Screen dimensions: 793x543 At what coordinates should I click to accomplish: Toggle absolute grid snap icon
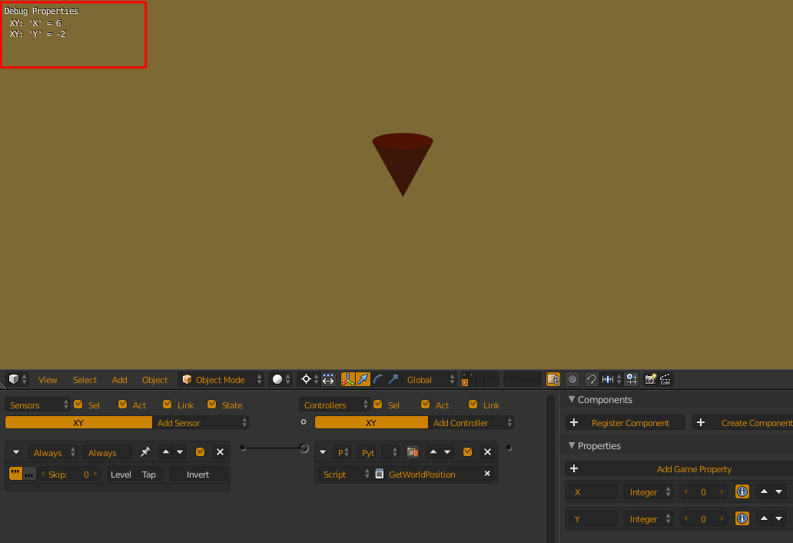pyautogui.click(x=632, y=379)
